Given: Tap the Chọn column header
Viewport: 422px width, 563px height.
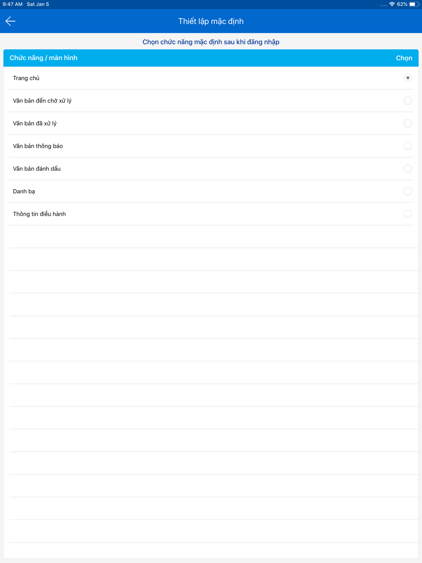Looking at the screenshot, I should [x=404, y=58].
